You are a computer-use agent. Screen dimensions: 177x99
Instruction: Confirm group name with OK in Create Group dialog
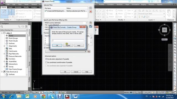pyautogui.click(x=57, y=45)
